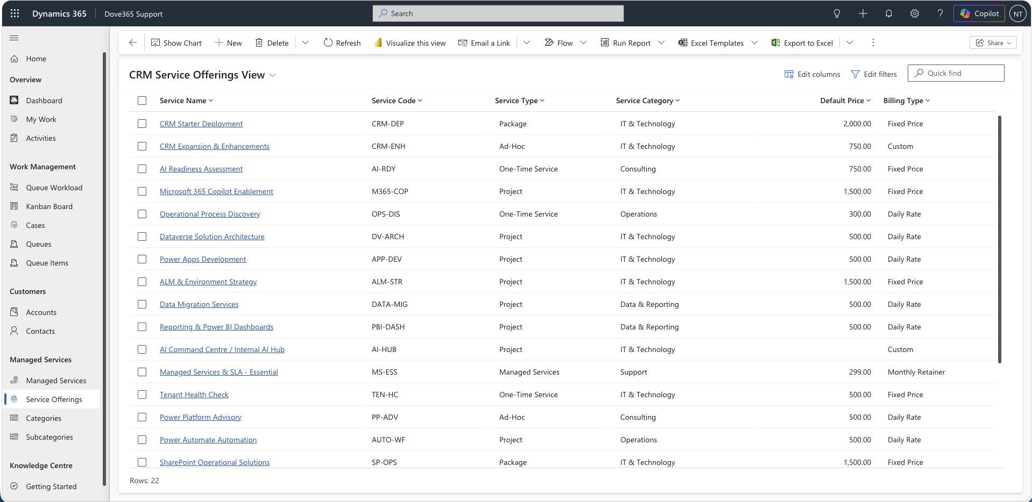The height and width of the screenshot is (502, 1032).
Task: Click the plus quick create icon
Action: 863,13
